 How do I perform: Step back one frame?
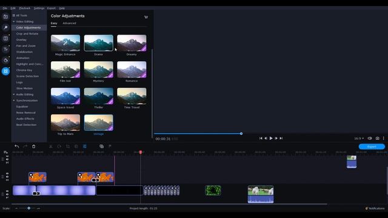coord(266,138)
